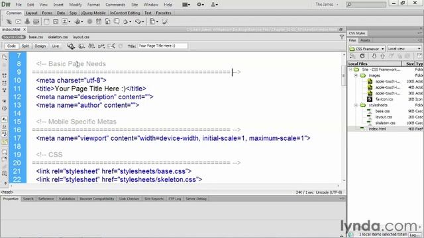Switch to jQuery Mobile insert tab
The height and width of the screenshot is (238, 424).
pyautogui.click(x=93, y=13)
